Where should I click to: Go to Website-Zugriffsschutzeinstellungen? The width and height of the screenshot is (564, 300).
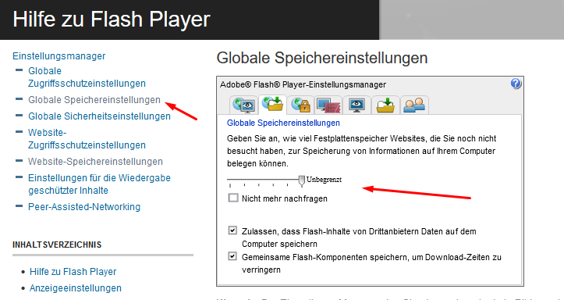point(87,138)
